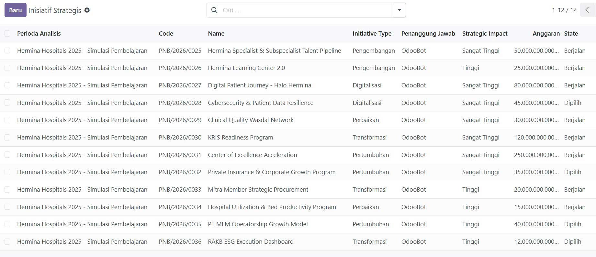Open Hermina Specialist & Subspecialist Talent Pipeline record

point(275,50)
